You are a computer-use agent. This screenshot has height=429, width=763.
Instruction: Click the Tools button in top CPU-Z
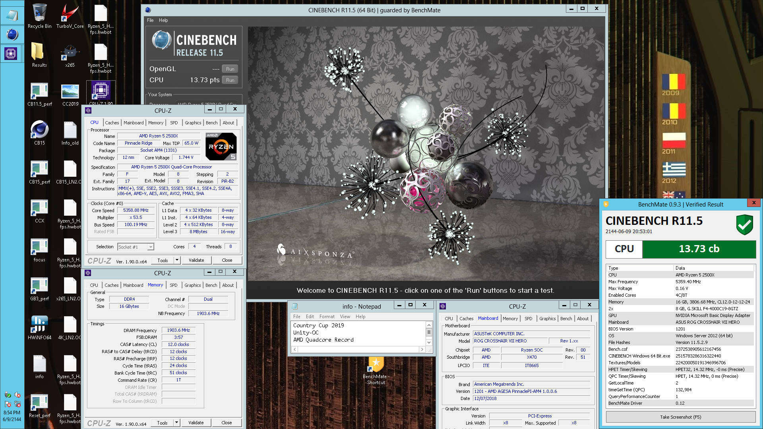[x=163, y=260]
